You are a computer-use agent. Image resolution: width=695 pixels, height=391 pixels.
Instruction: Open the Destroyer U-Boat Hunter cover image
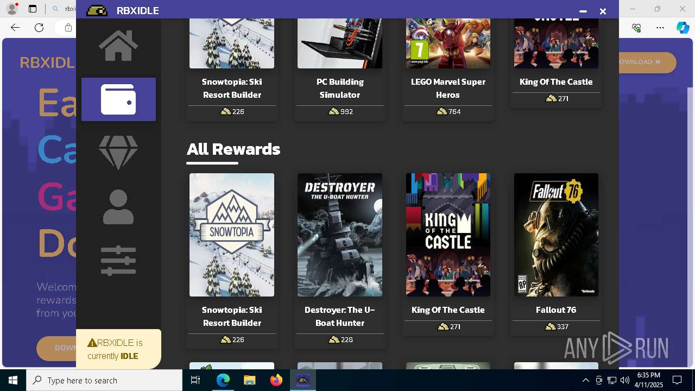click(340, 235)
